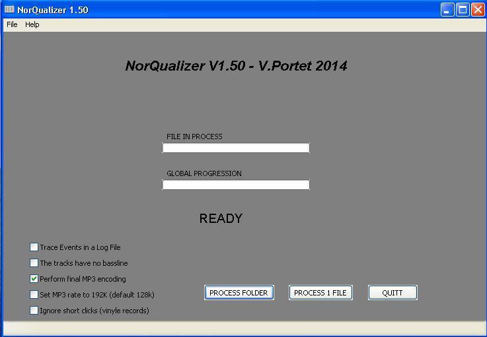
Task: Toggle Set MP3 rate to 192K
Action: (34, 295)
